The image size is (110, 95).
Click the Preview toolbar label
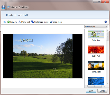coord(14,22)
